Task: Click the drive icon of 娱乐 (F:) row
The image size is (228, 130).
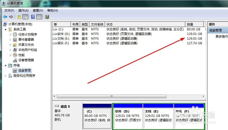Action: [x=55, y=43]
